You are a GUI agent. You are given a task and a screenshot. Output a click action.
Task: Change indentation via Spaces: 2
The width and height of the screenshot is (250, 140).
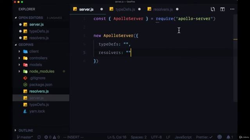[139, 137]
